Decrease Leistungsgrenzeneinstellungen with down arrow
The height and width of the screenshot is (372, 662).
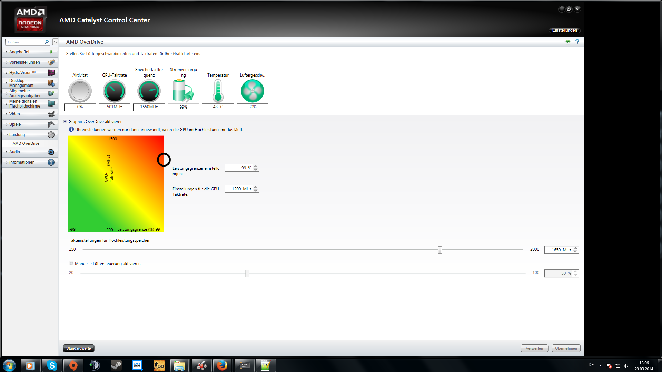tap(256, 170)
